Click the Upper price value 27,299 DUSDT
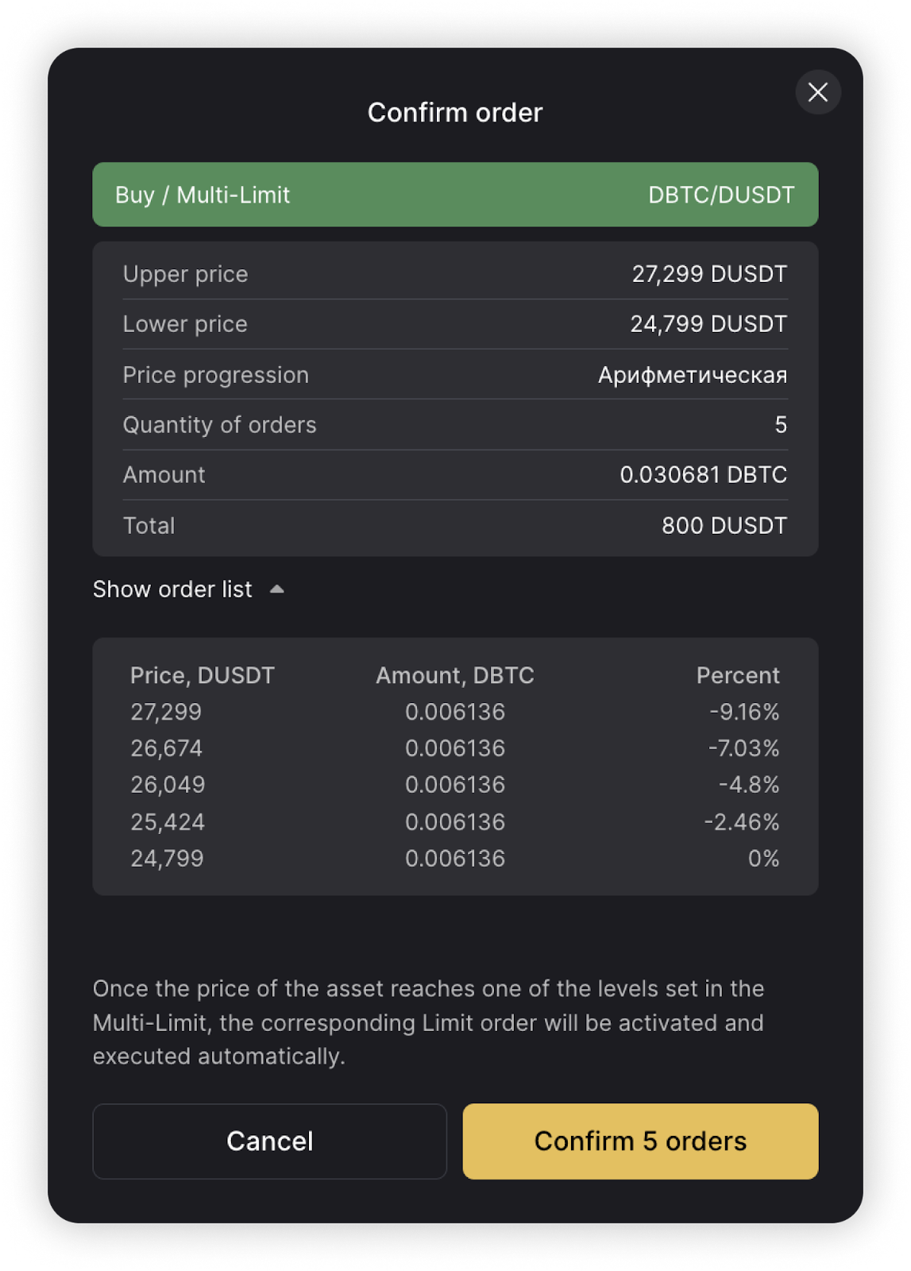Screen dimensions: 911x1271 [708, 274]
